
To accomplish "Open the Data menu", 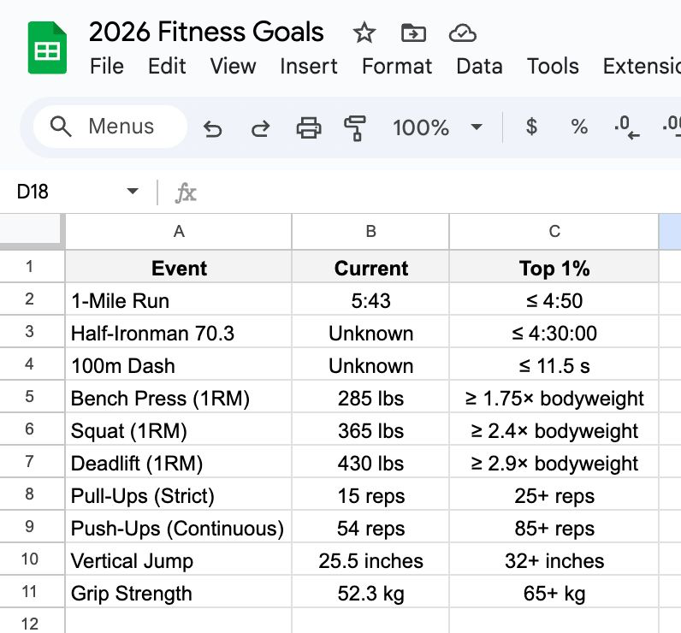I will pos(479,67).
